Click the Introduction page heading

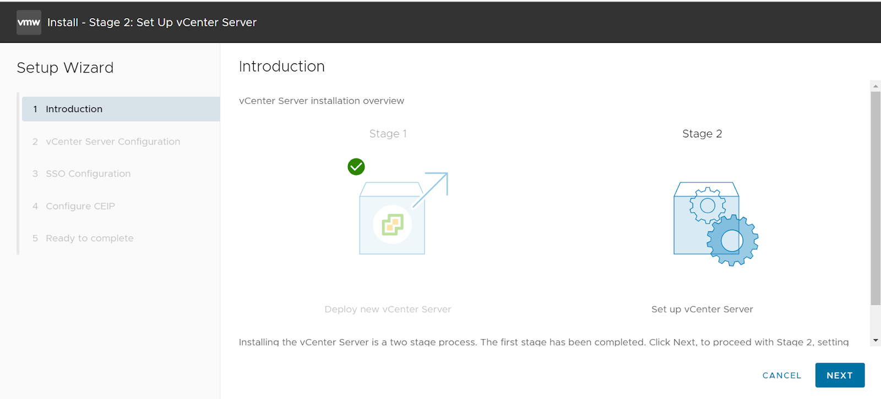[x=282, y=66]
